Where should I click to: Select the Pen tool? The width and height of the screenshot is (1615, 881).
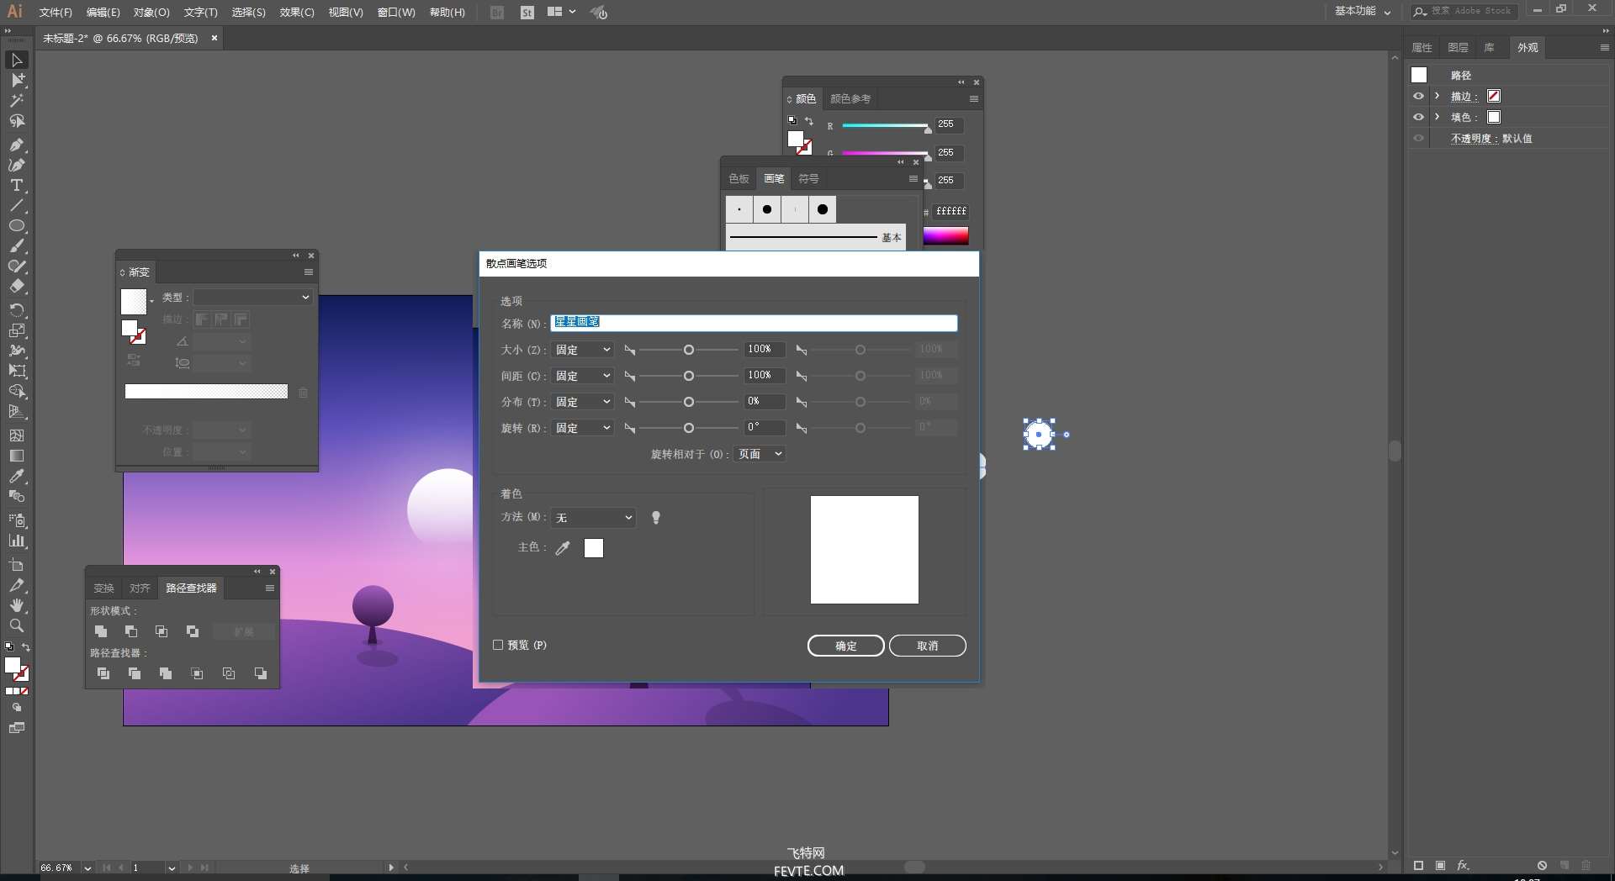click(17, 145)
